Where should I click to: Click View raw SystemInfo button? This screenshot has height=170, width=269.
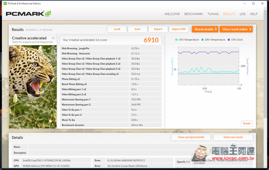[191, 137]
